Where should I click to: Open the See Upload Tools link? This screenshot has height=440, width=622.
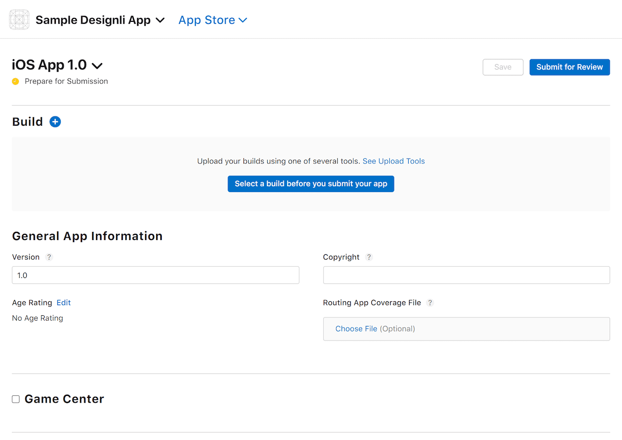pyautogui.click(x=394, y=161)
